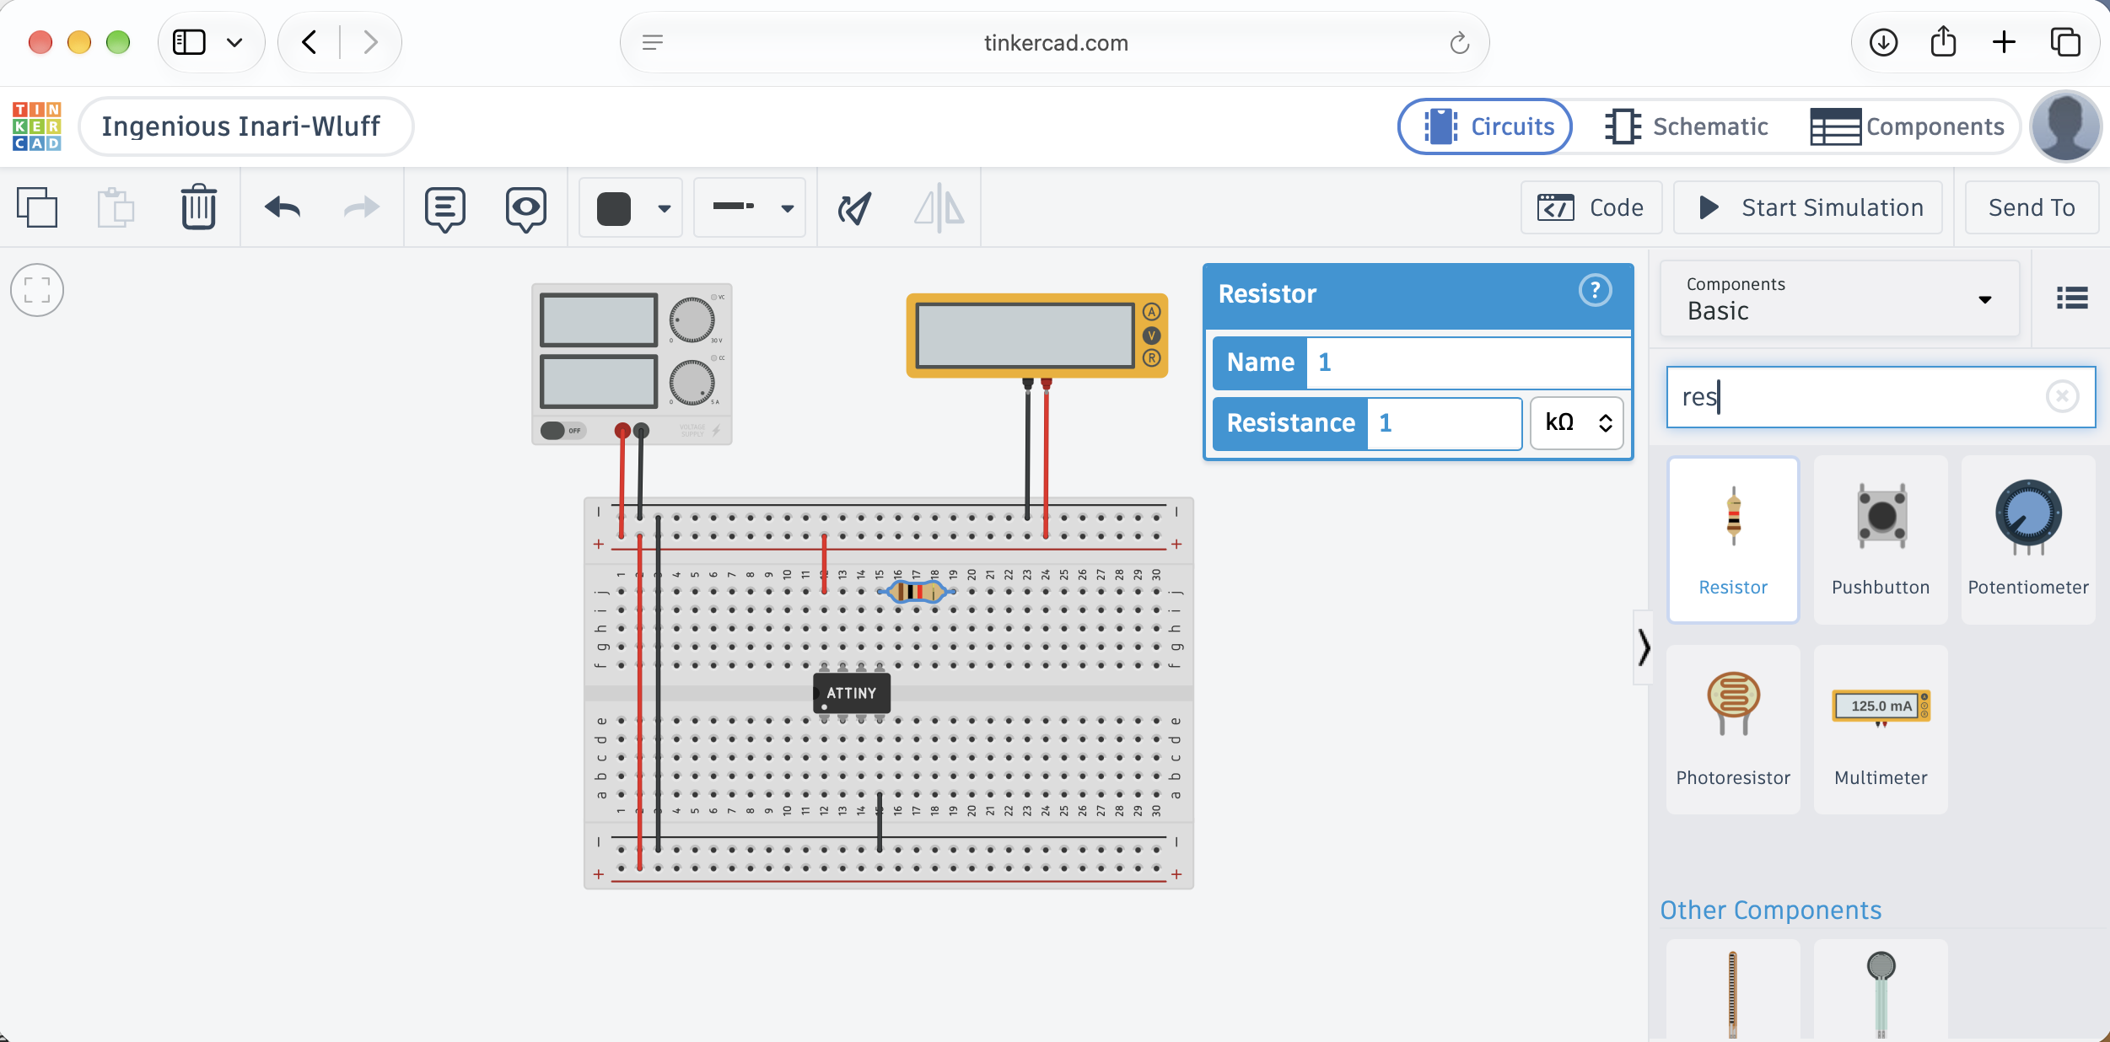Select amperage mode A on multimeter

(x=1151, y=312)
